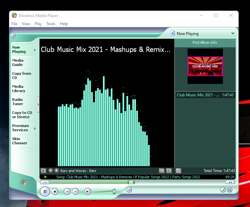Select previous visualization arrow
This screenshot has height=207, width=250.
coord(51,171)
